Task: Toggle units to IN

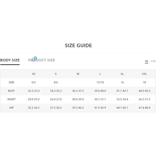Action: click(x=146, y=61)
